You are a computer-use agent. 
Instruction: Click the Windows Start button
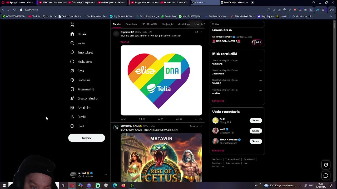tap(4, 186)
